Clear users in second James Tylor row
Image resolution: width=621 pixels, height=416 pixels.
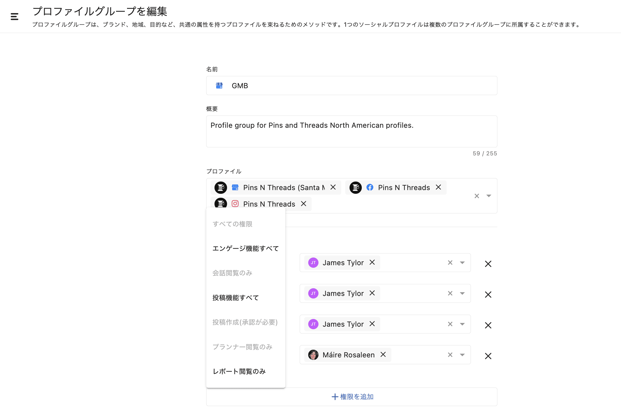coord(450,293)
